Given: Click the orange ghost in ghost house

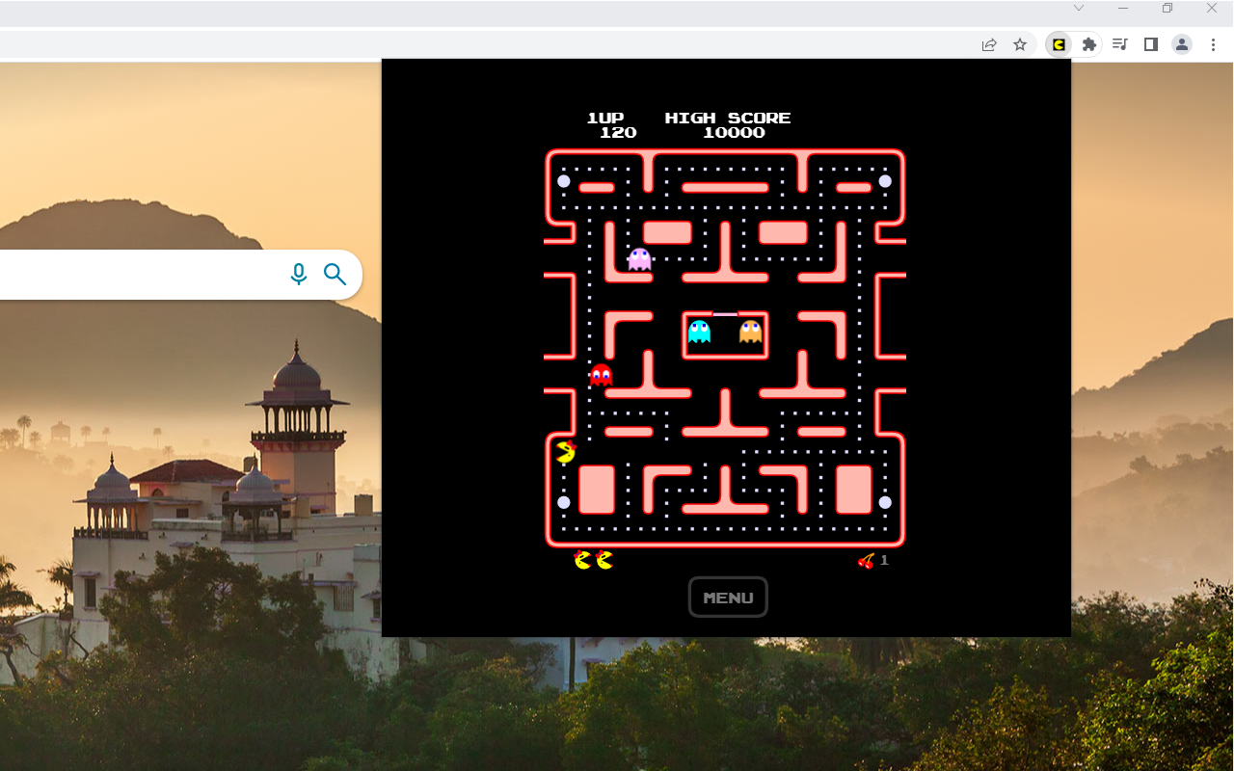Looking at the screenshot, I should click(x=750, y=332).
